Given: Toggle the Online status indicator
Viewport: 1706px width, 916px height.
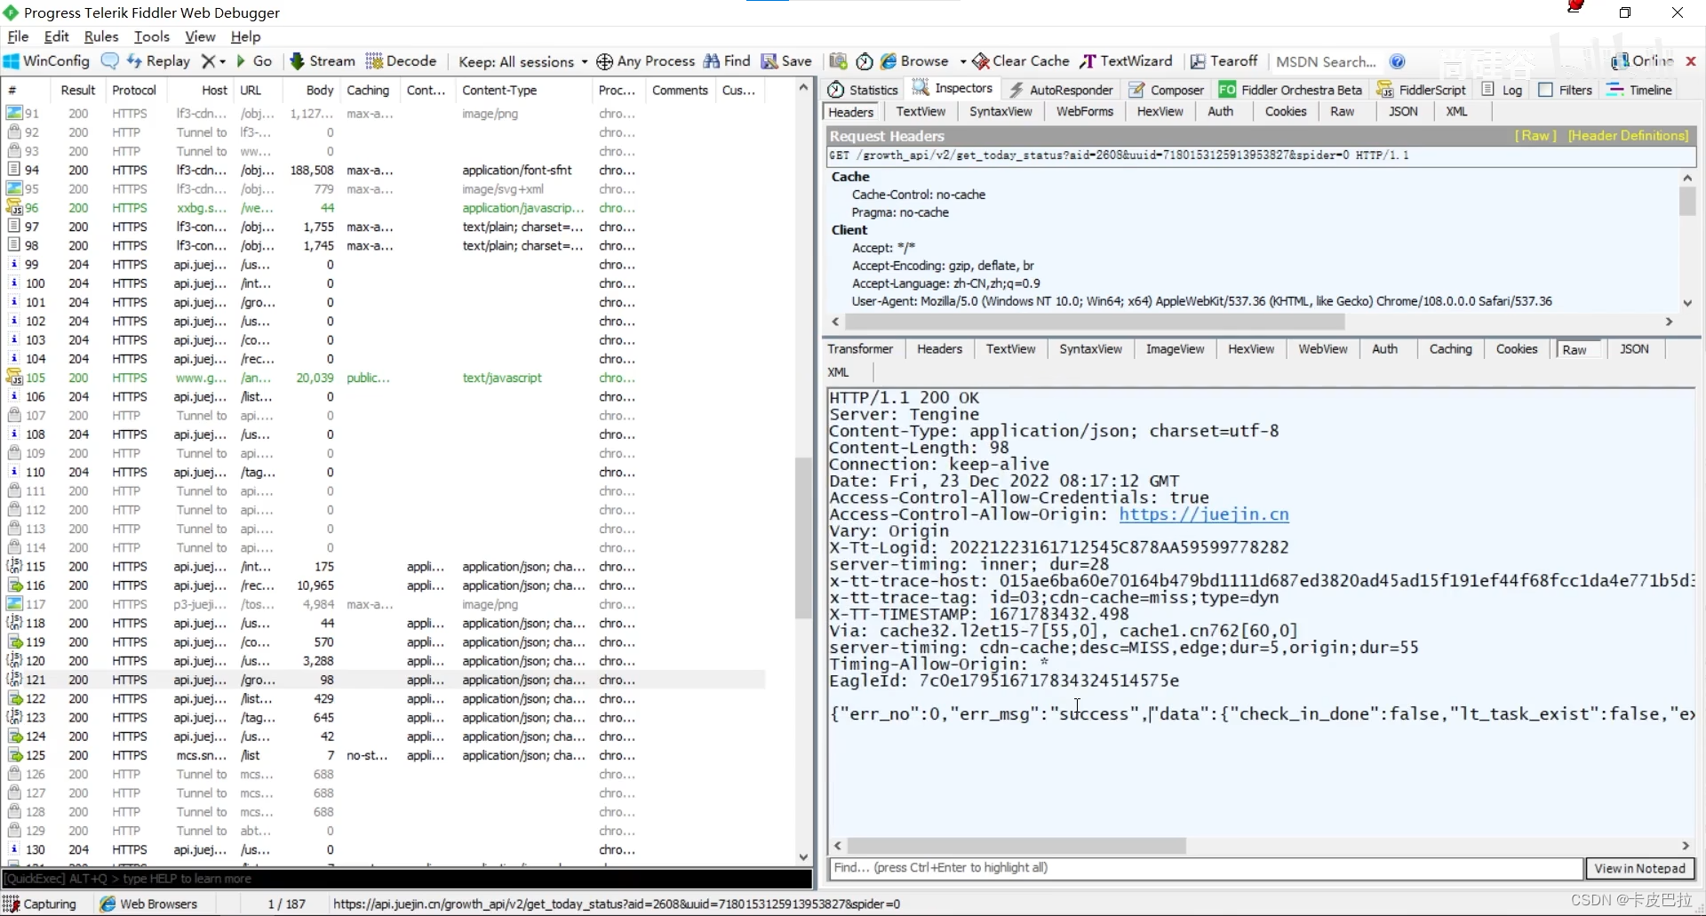Looking at the screenshot, I should pos(1642,60).
